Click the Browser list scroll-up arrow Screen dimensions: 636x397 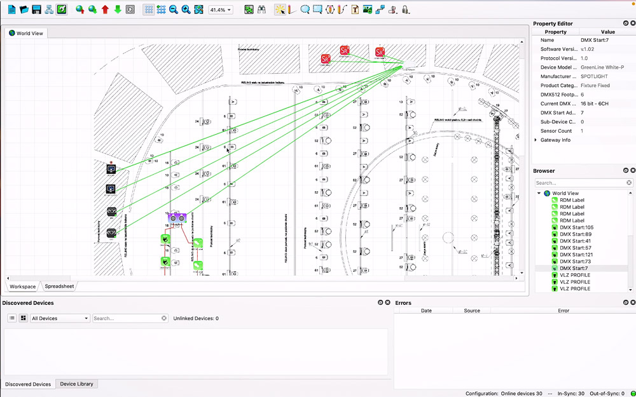point(630,193)
